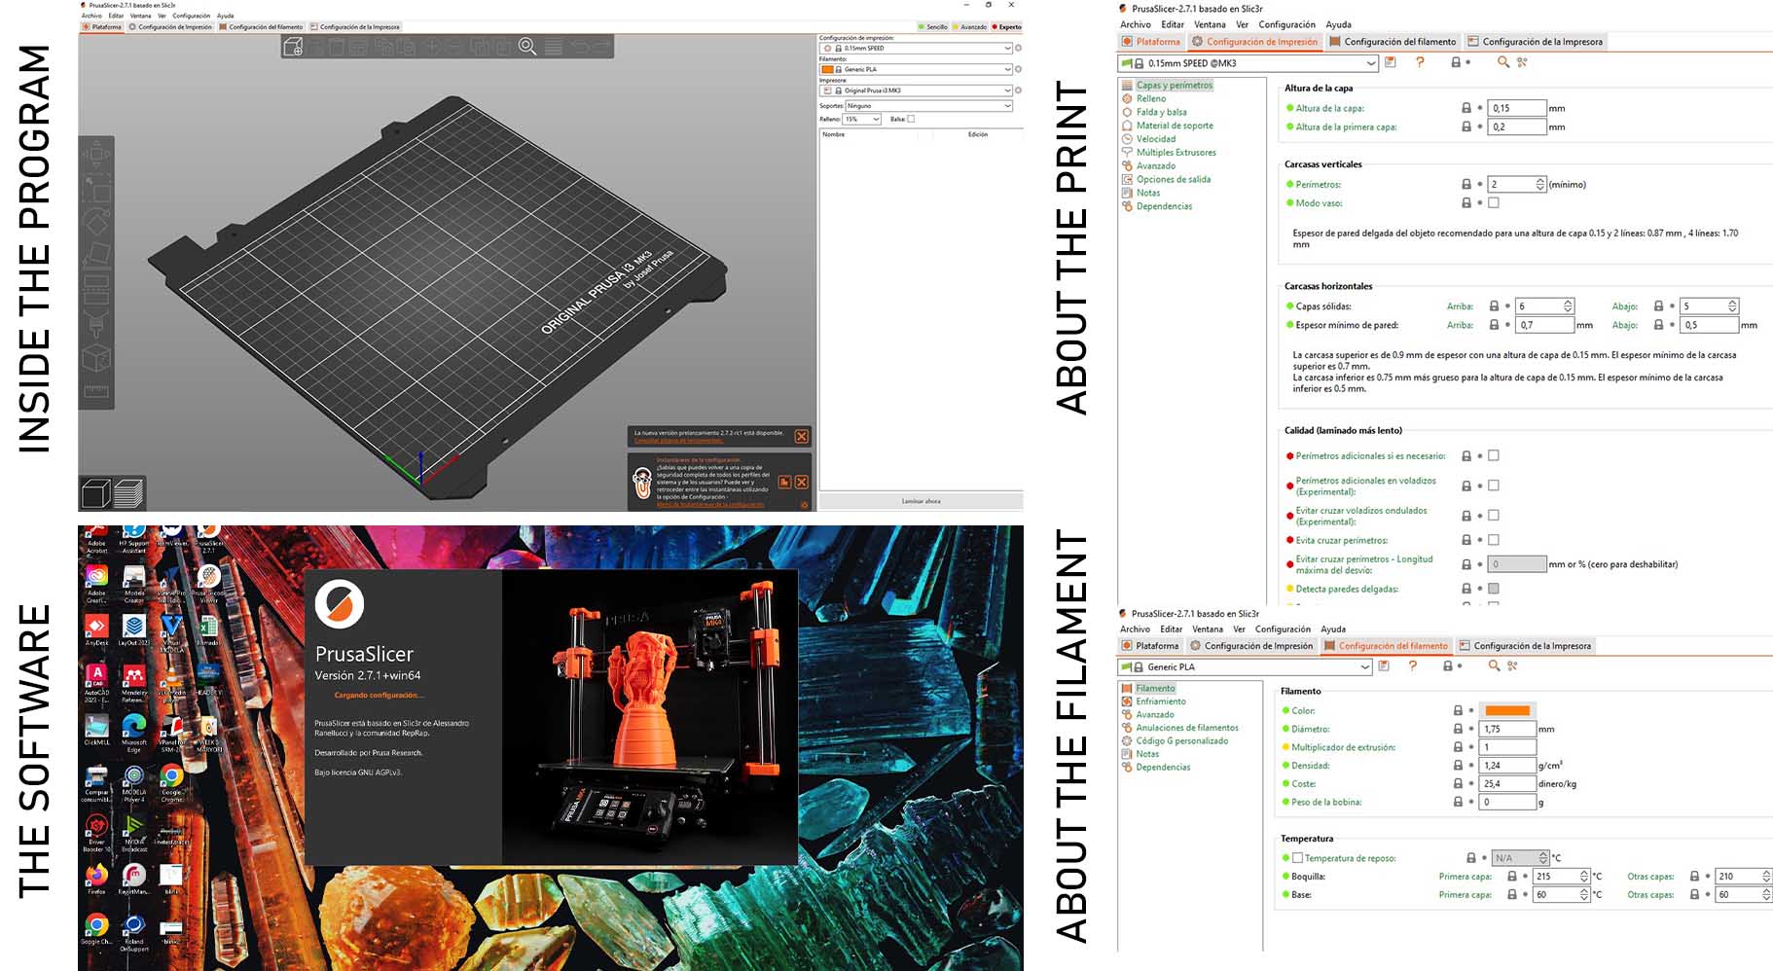This screenshot has height=971, width=1773.
Task: Click help question mark in filament settings window
Action: tap(1412, 666)
